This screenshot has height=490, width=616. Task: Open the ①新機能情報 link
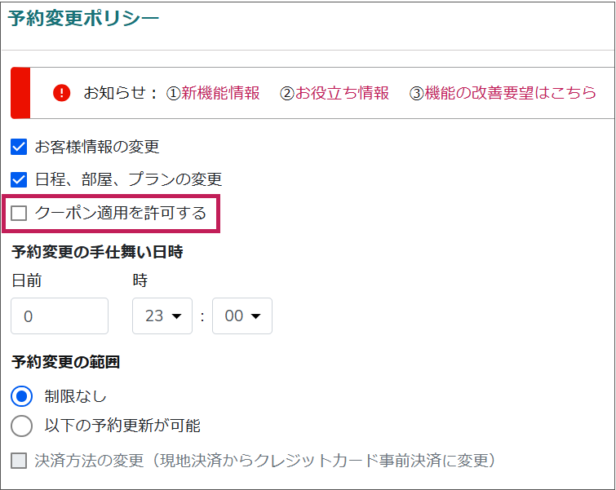tap(213, 93)
